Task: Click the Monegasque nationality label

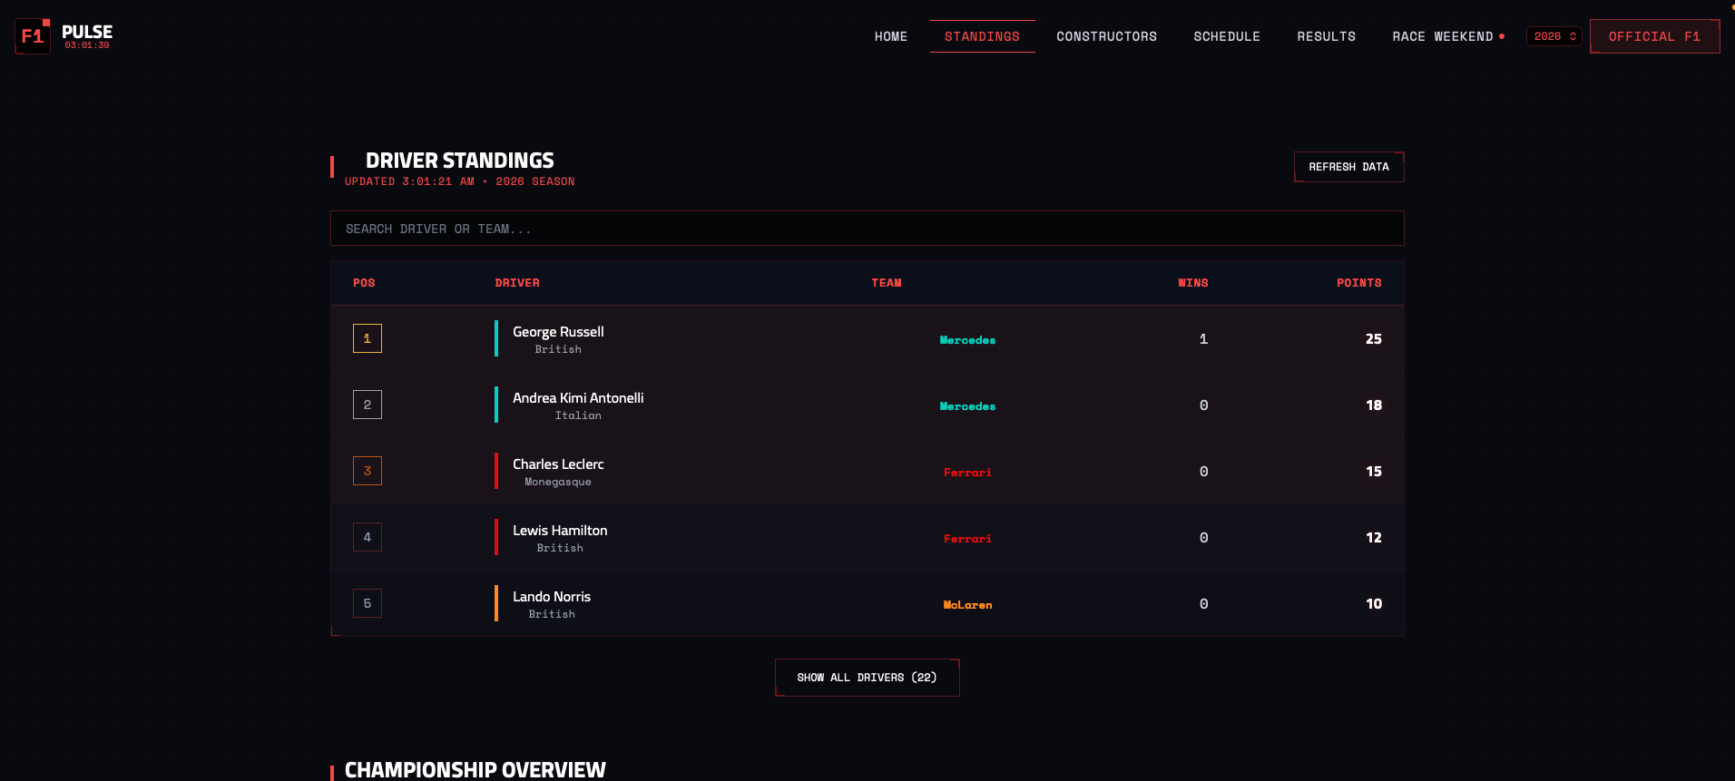Action: point(558,482)
